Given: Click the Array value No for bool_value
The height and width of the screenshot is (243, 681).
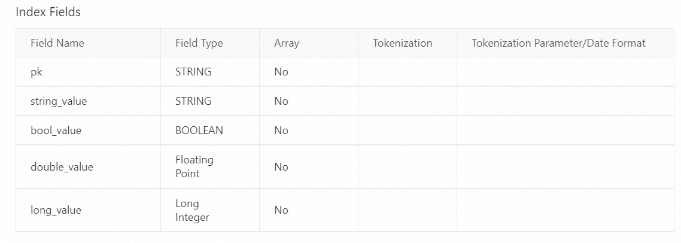Looking at the screenshot, I should coord(281,130).
